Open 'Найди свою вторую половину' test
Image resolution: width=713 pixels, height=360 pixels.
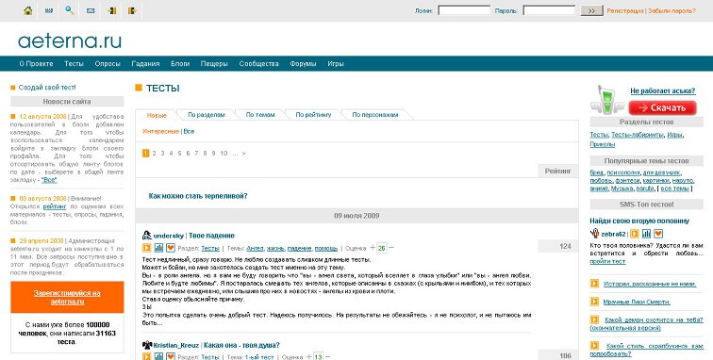coord(639,221)
